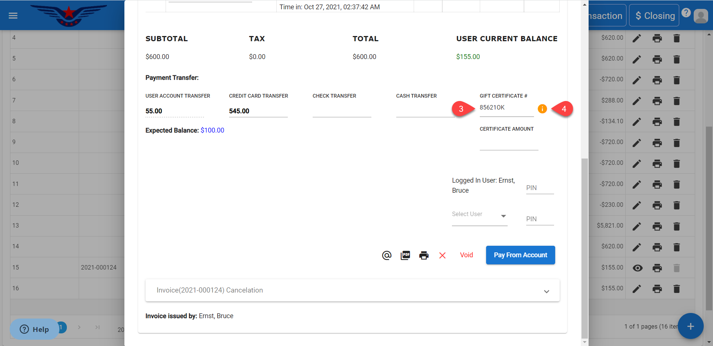Screen dimensions: 713x346
Task: Open the hamburger navigation menu
Action: click(x=13, y=16)
